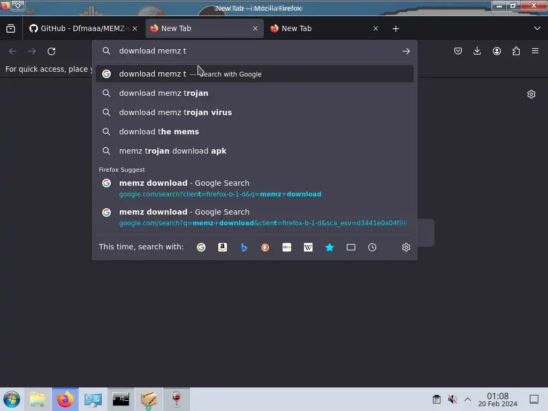Viewport: 548px width, 411px height.
Task: Choose 'download memz trojan virus' suggestion
Action: click(254, 112)
